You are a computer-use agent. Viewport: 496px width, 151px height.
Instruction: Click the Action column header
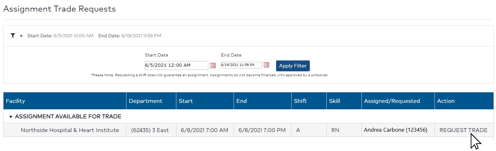(446, 101)
